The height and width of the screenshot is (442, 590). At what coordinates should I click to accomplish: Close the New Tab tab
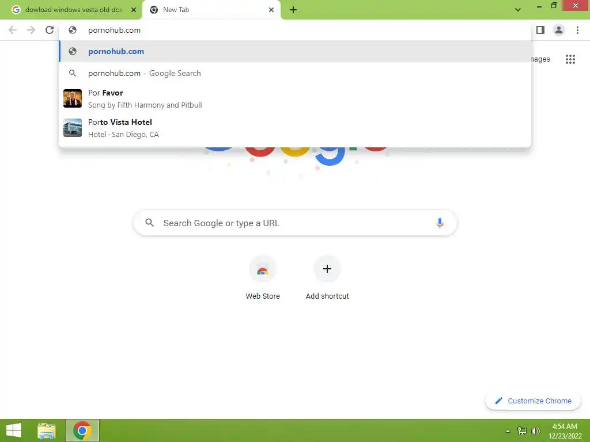(271, 10)
